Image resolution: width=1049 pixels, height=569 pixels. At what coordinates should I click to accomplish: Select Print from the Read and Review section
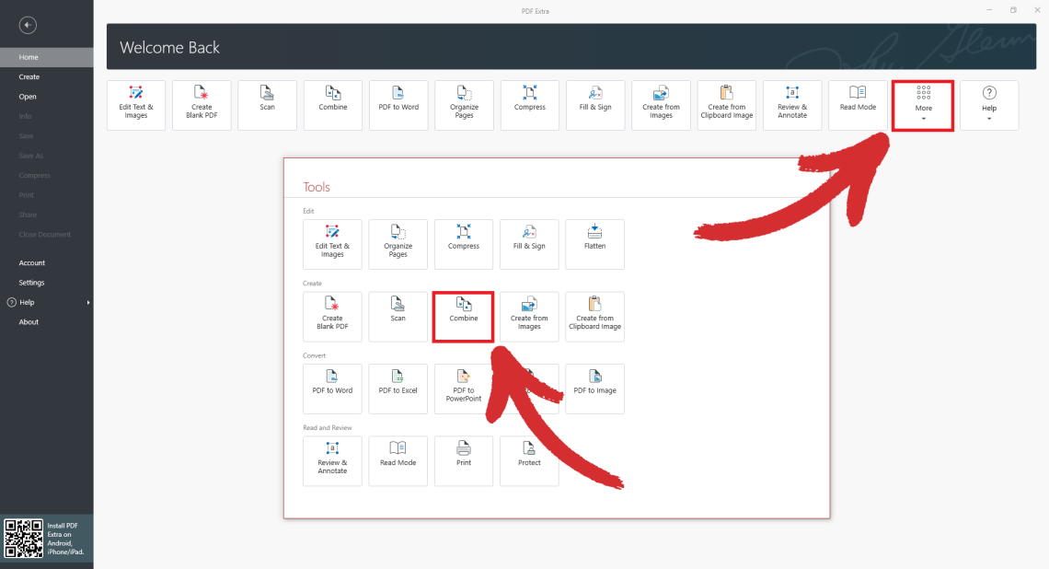click(463, 460)
